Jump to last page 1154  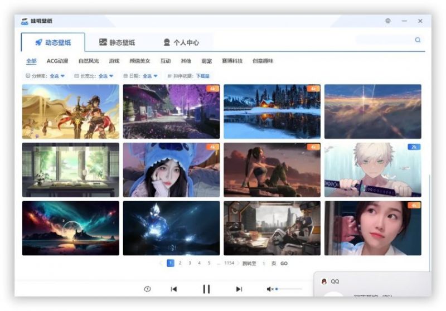click(x=229, y=263)
